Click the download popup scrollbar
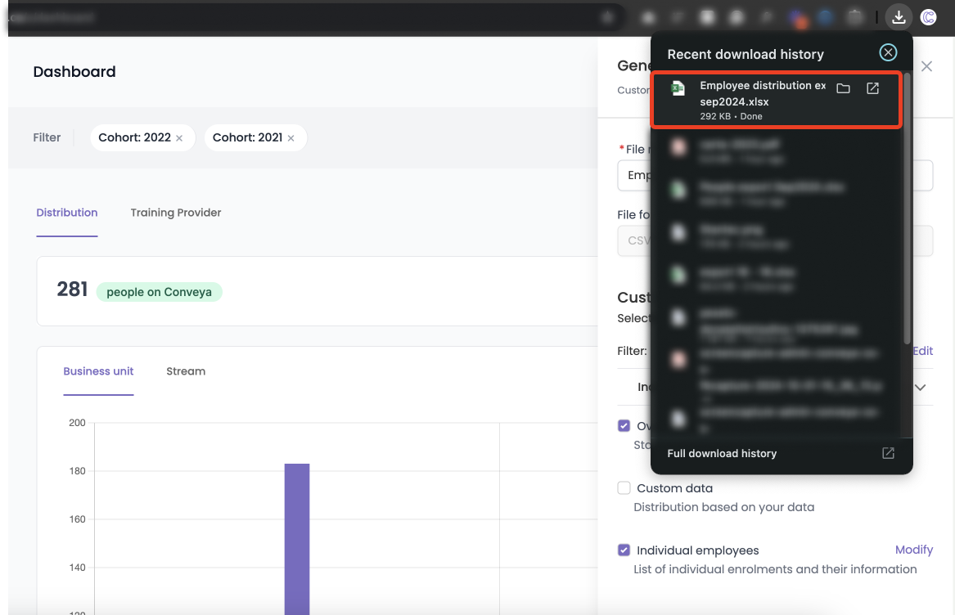Screen dimensions: 955x615 tap(907, 207)
